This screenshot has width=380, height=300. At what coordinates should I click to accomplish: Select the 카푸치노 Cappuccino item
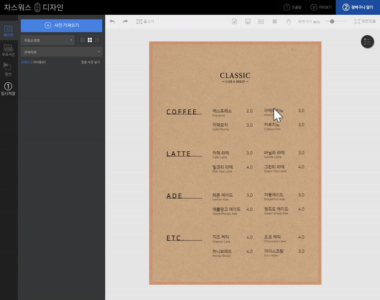(x=272, y=127)
